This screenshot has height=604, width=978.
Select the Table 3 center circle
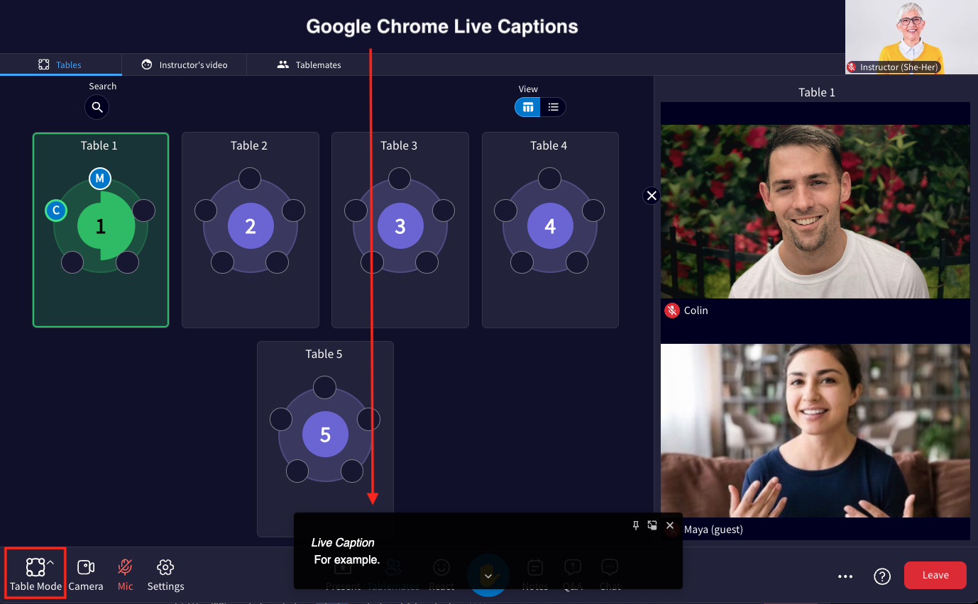tap(400, 226)
